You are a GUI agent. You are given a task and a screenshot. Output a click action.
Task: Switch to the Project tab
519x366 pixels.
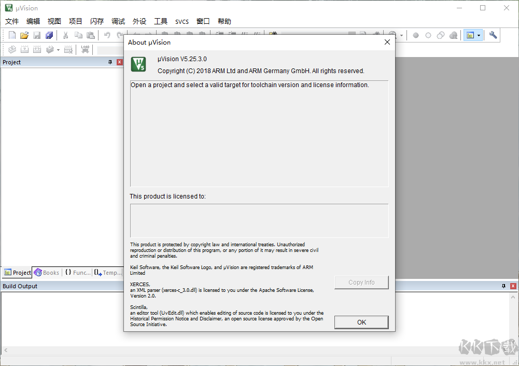pyautogui.click(x=18, y=273)
